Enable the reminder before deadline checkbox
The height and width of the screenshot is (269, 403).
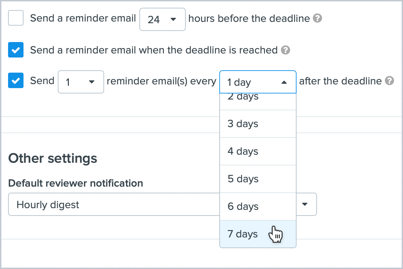pos(16,18)
